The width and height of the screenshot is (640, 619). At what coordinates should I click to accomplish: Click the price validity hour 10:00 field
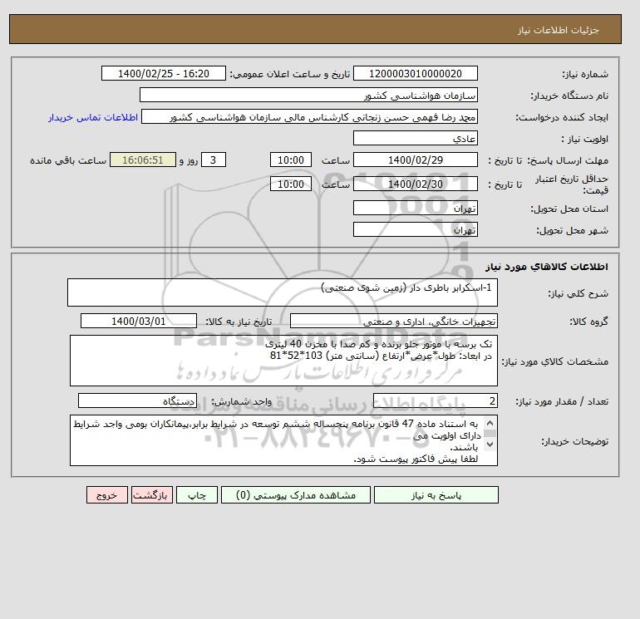coord(291,184)
